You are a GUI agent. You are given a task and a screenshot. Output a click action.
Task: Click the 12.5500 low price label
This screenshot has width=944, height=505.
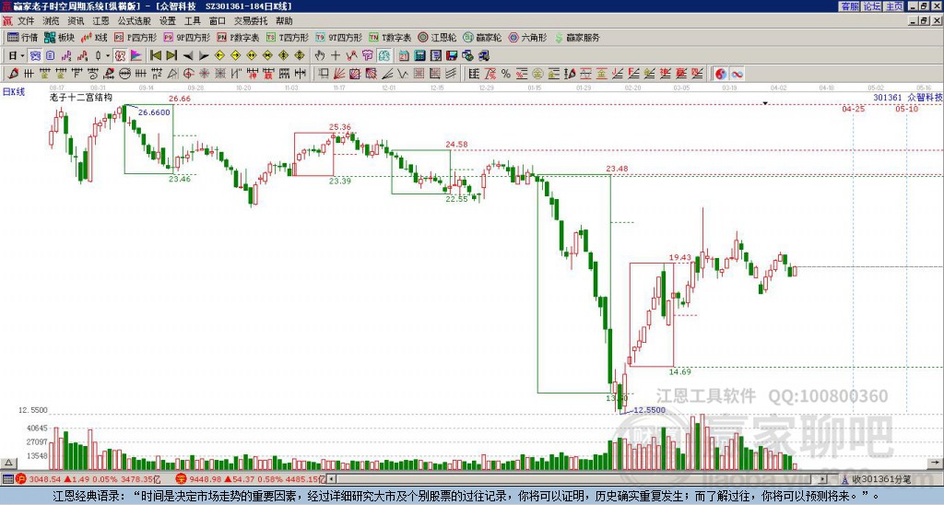pos(650,410)
